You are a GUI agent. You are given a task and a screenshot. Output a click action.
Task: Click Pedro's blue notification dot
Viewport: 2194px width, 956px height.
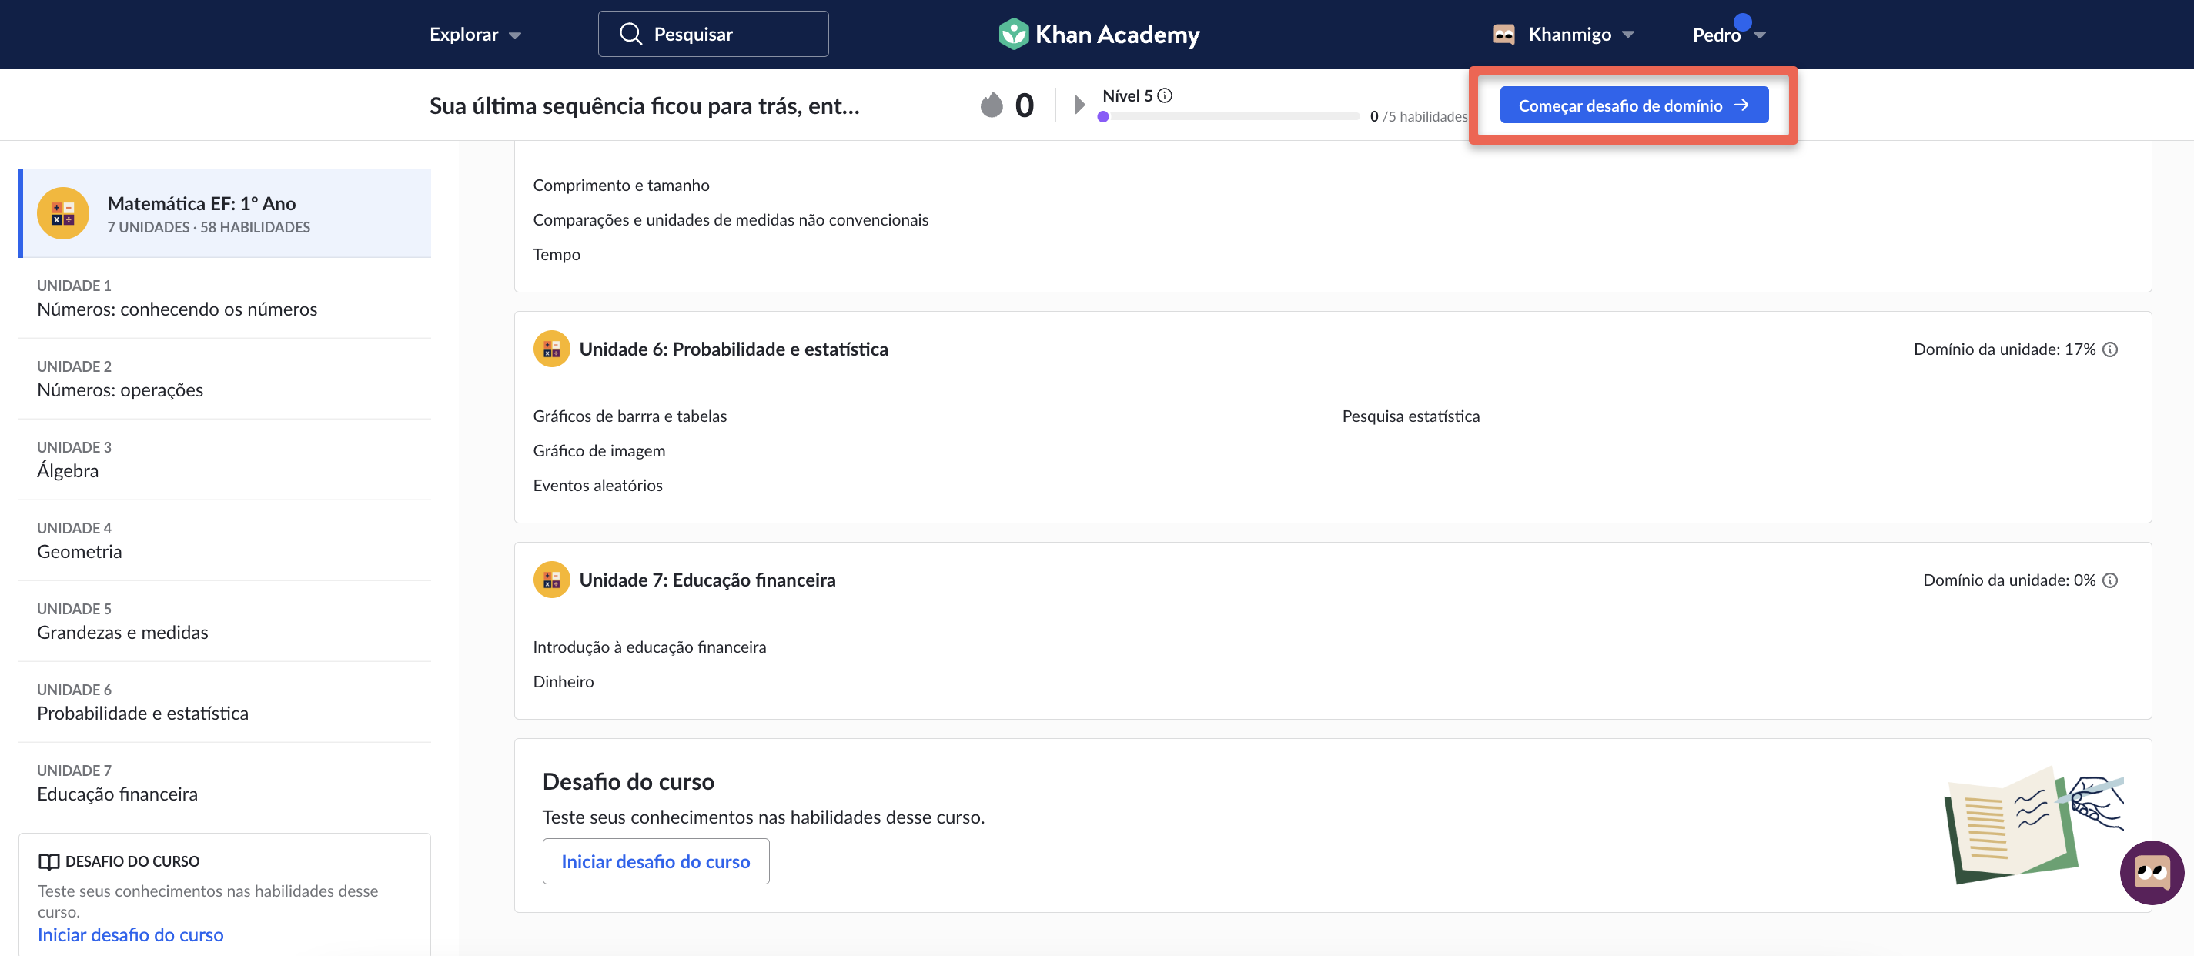tap(1743, 22)
